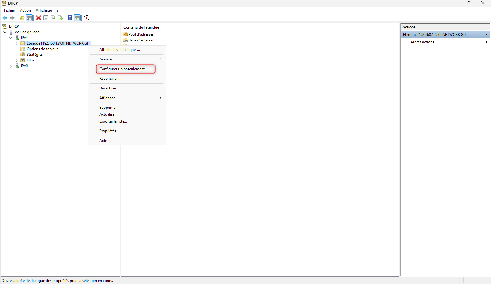Click the IPv4 server icon in tree

17,38
